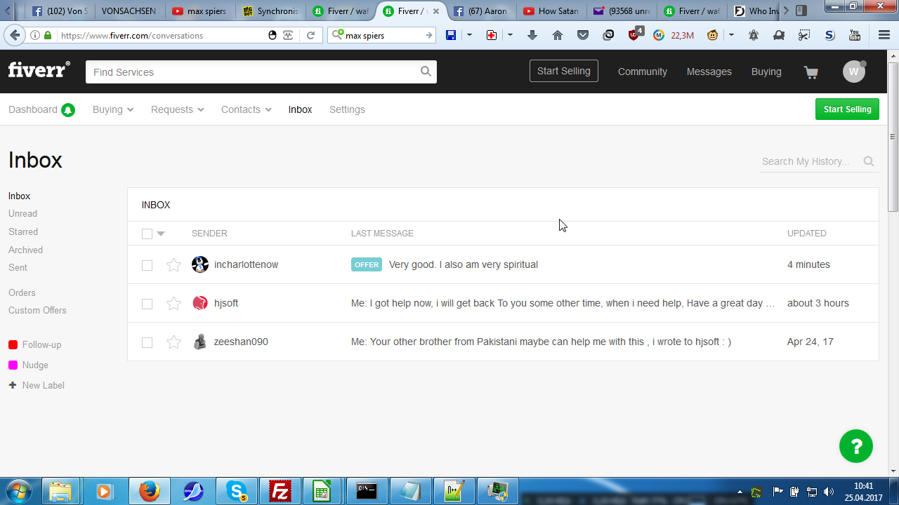Open the Firefox hamburger menu
The height and width of the screenshot is (505, 899).
(884, 35)
